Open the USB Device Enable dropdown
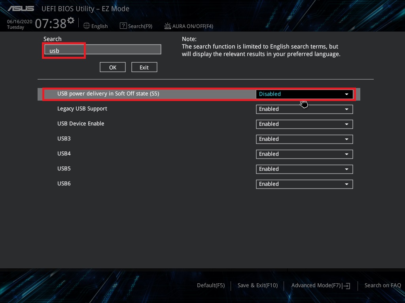Screen dimensions: 405x303 coord(304,124)
